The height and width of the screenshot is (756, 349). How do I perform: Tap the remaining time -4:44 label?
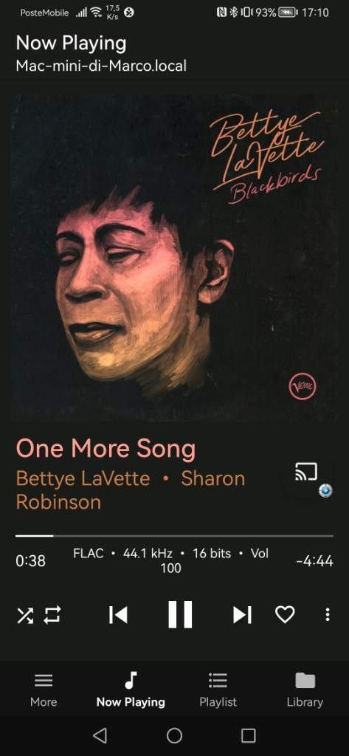click(x=314, y=561)
